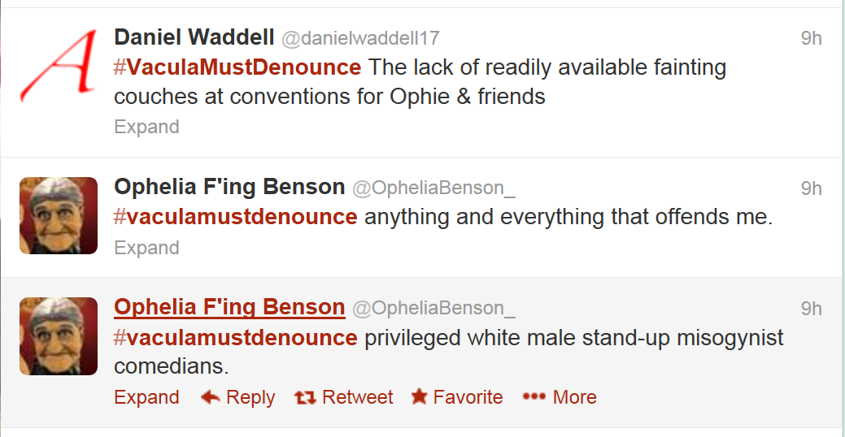Click avatar beside 'anything and everything' tweet

point(59,215)
